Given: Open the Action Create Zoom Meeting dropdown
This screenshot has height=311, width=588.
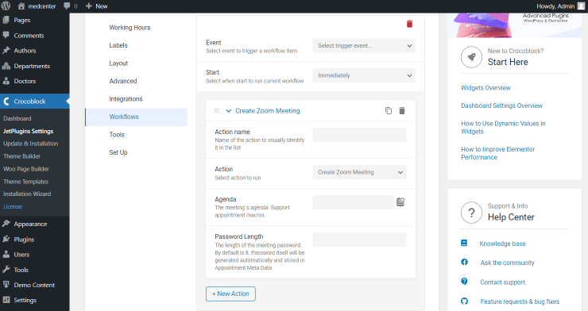Looking at the screenshot, I should click(x=359, y=172).
